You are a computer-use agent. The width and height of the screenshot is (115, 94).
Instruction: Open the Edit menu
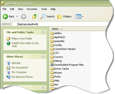pos(12,9)
